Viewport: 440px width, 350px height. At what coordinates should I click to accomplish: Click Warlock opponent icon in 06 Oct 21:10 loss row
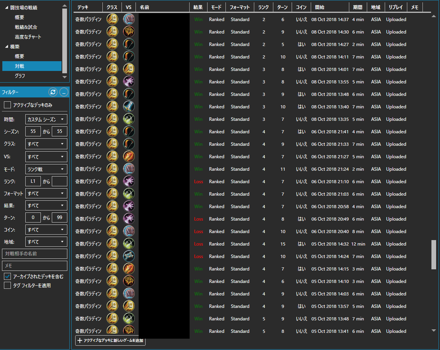pos(129,181)
